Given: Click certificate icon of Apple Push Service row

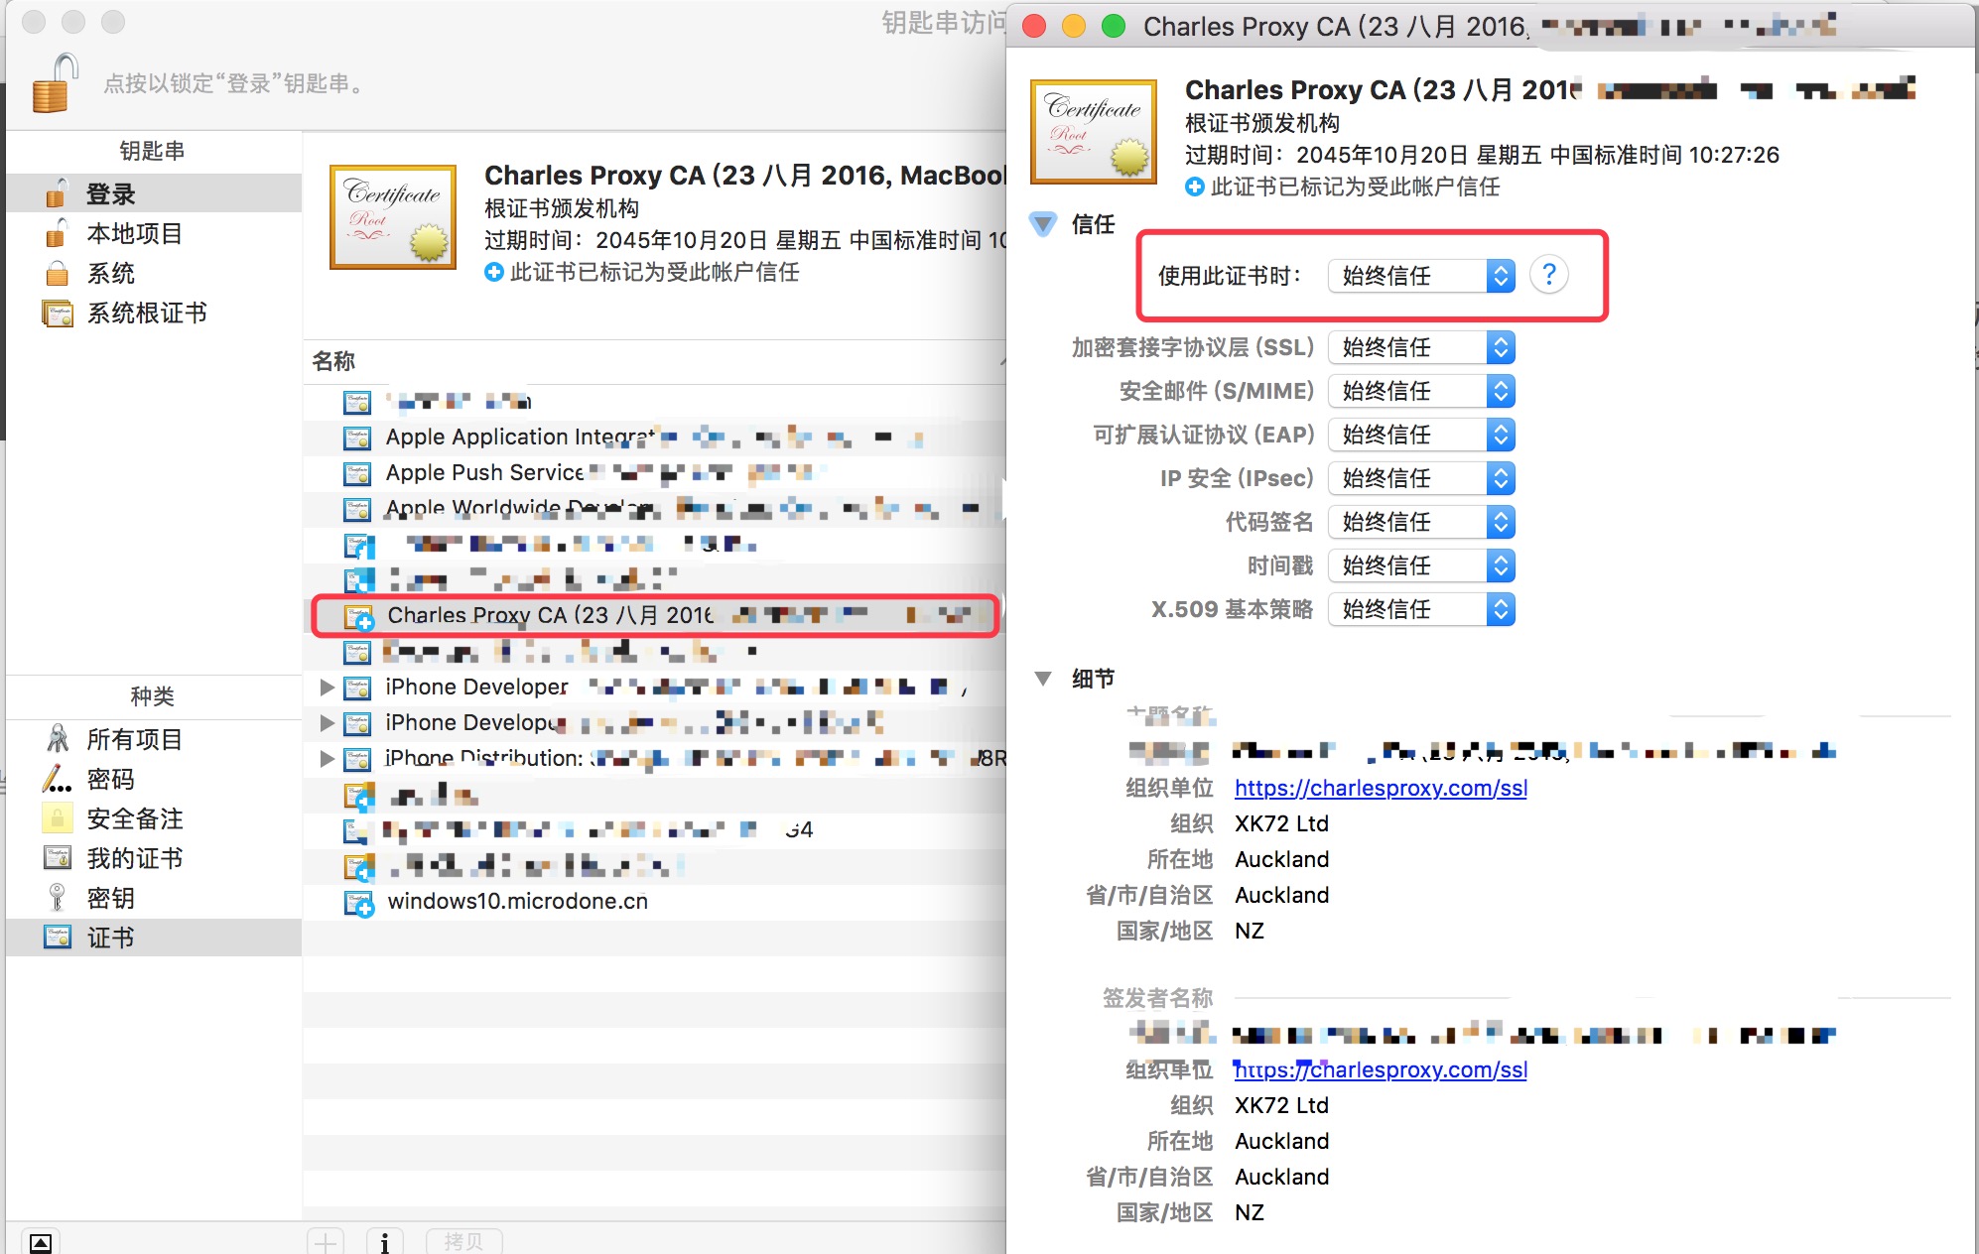Looking at the screenshot, I should (356, 473).
